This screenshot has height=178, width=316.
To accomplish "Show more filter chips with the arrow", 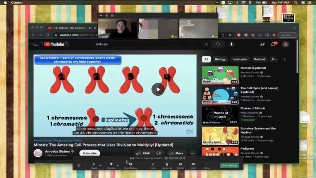I will click(x=285, y=59).
